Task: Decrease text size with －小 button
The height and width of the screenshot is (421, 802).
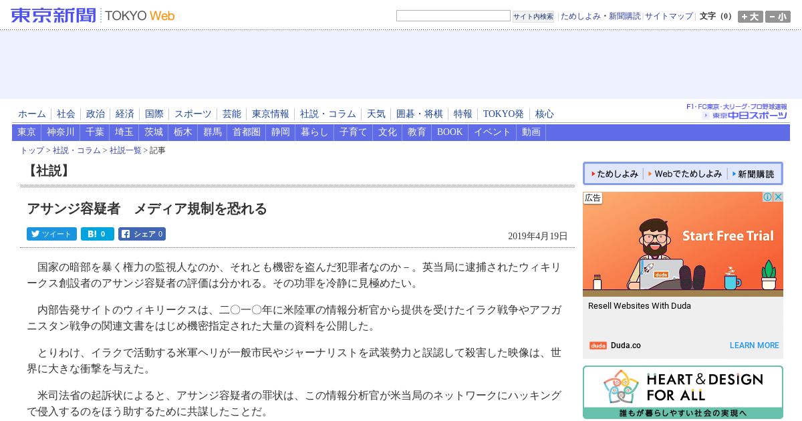Action: (x=777, y=17)
